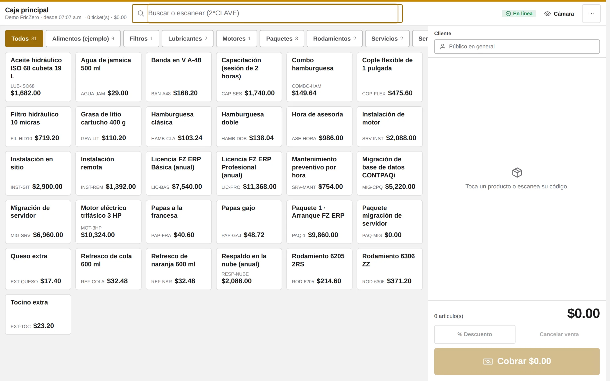Image resolution: width=610 pixels, height=381 pixels.
Task: Add Hamburguesa clásica to the sale
Action: (179, 126)
